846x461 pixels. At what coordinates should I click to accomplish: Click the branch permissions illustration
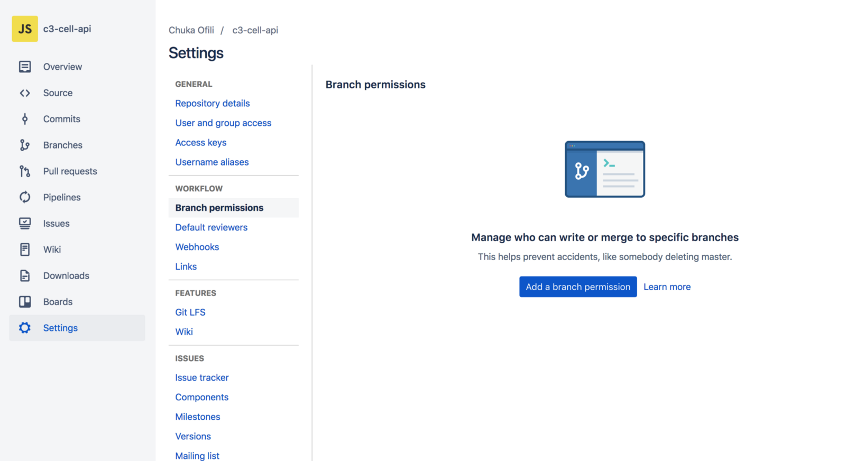coord(605,169)
